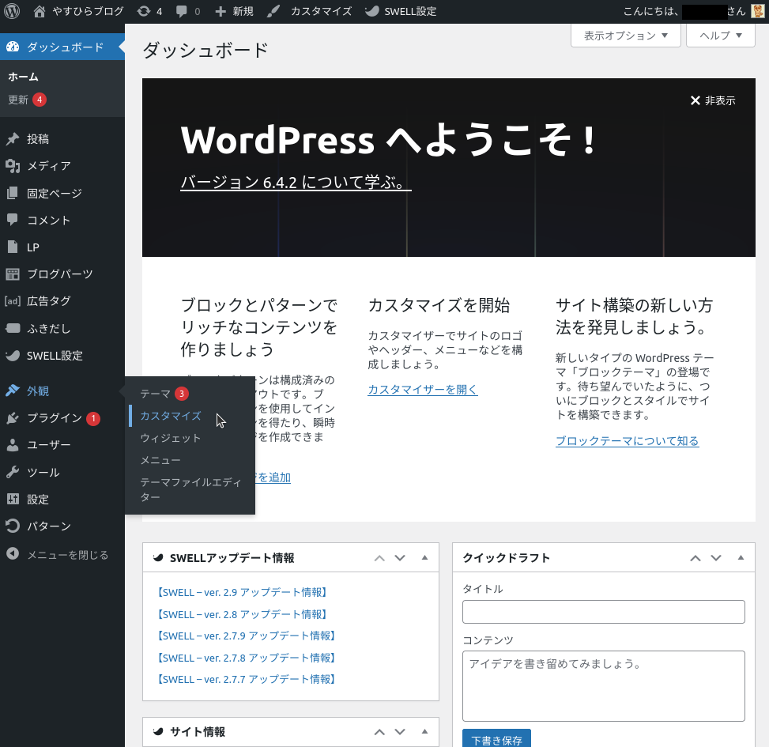Move SWELLアップデート情報 panel down
This screenshot has height=747, width=769.
coord(400,557)
